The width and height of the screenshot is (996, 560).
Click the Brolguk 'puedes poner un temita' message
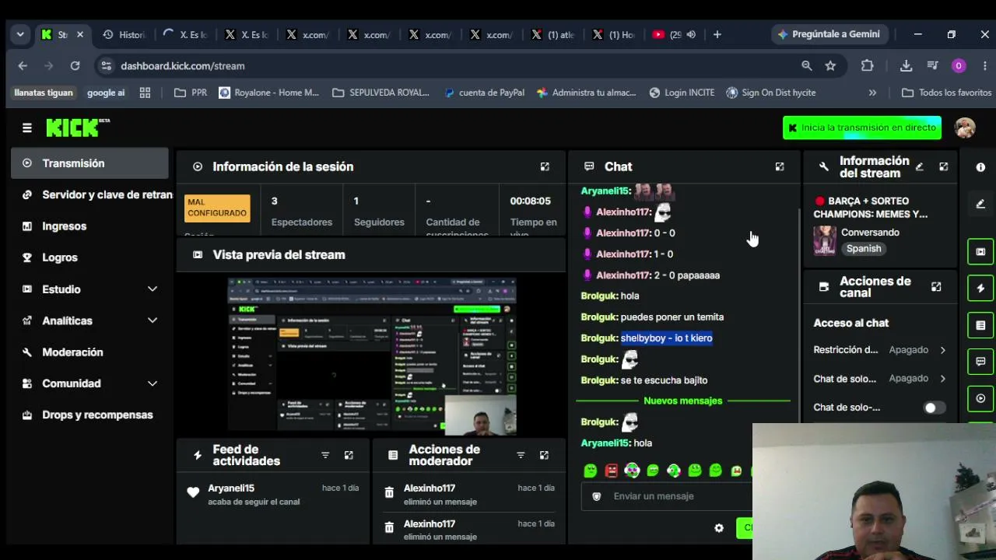point(652,317)
